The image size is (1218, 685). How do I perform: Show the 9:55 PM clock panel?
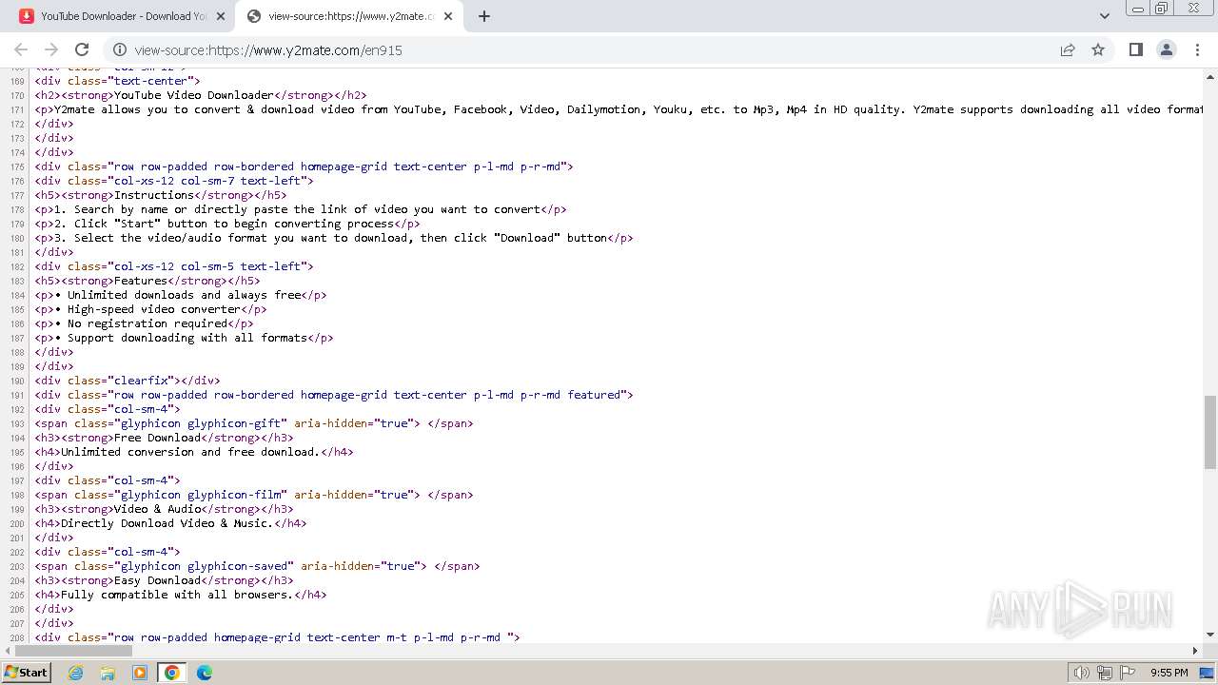tap(1169, 673)
